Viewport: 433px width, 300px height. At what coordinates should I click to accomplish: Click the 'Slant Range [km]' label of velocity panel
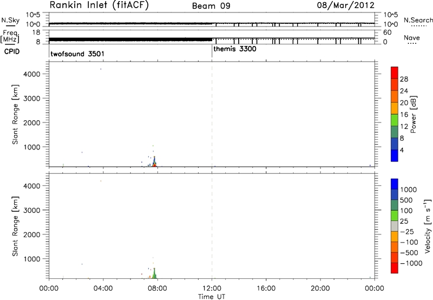click(x=15, y=226)
